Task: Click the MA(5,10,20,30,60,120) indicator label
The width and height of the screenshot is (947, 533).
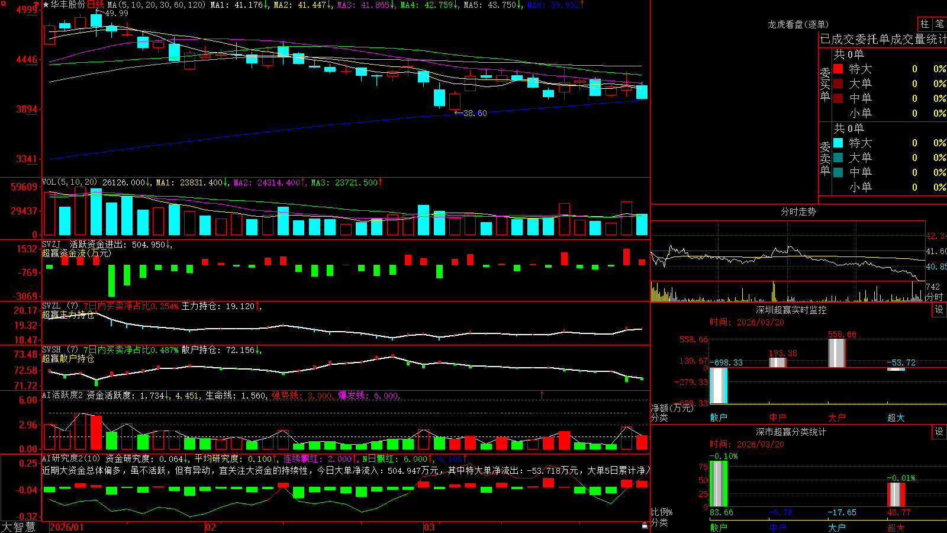Action: [156, 5]
